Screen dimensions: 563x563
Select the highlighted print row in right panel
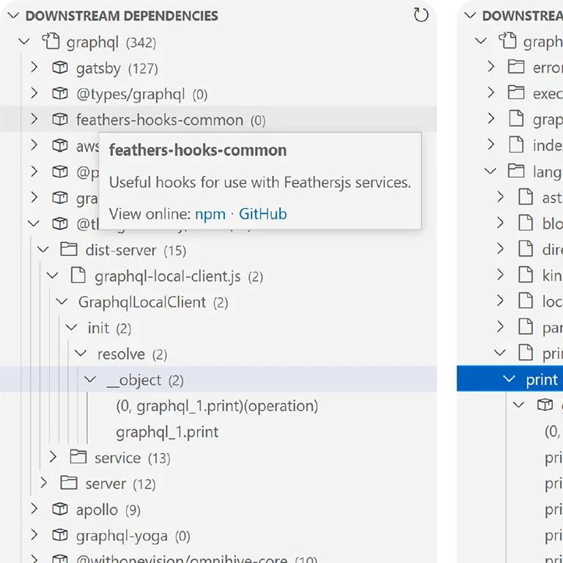pyautogui.click(x=510, y=379)
